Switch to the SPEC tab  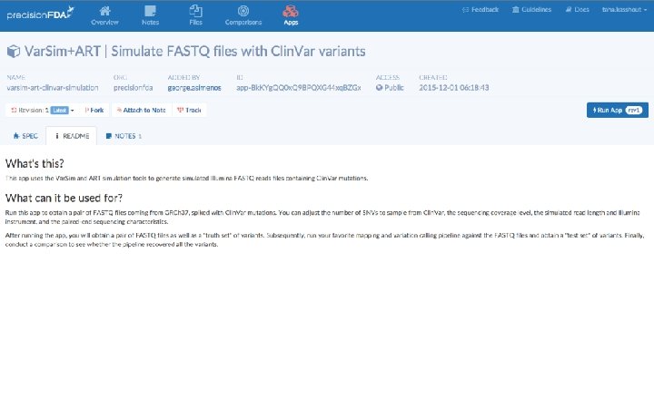coord(25,136)
